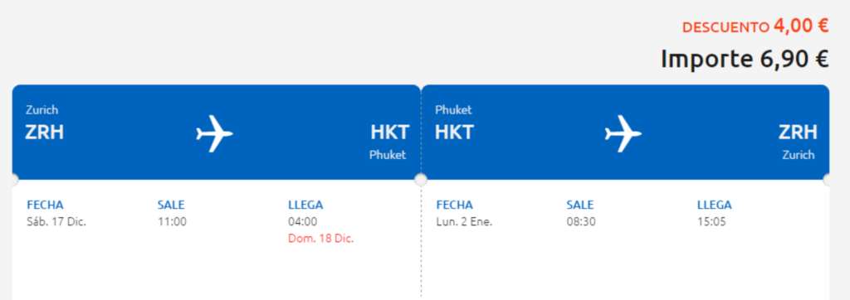Select the ZRH departure code on outbound flight
Screen dimensions: 850x300
(45, 132)
